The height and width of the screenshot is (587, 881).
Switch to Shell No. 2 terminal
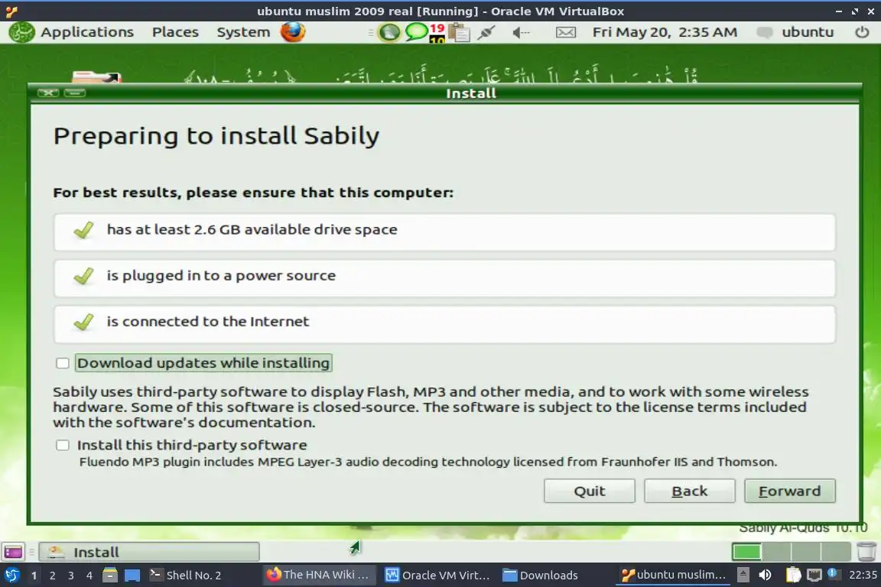click(x=185, y=576)
